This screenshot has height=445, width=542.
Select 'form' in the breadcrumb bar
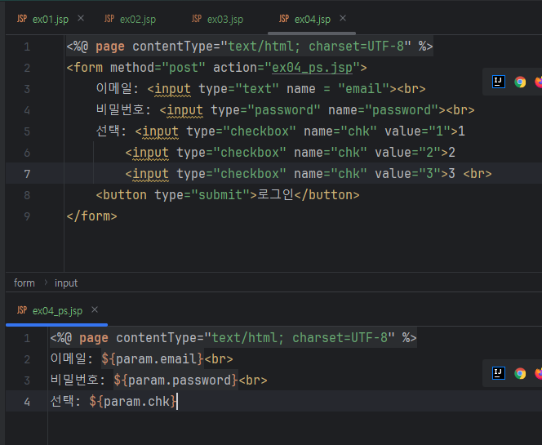pyautogui.click(x=24, y=283)
